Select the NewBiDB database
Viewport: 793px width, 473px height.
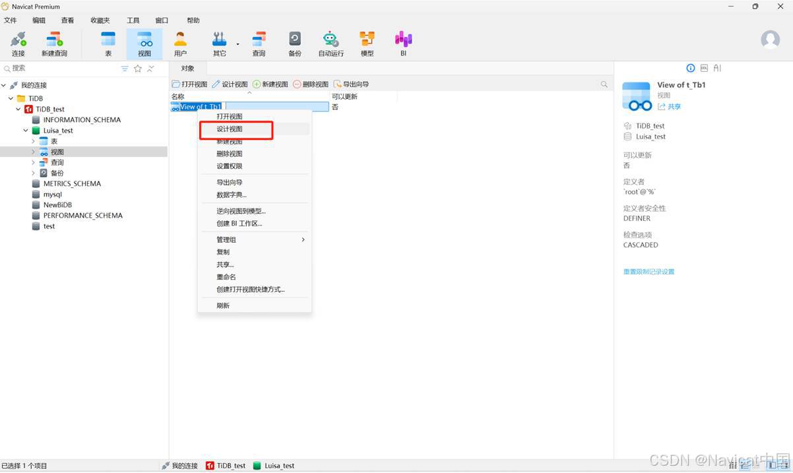[57, 205]
